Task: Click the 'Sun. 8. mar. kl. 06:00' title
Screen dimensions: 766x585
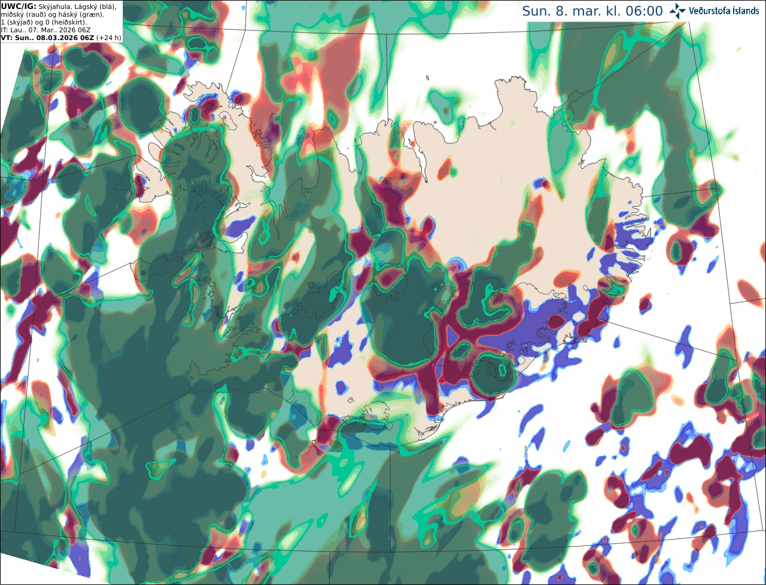Action: point(592,11)
